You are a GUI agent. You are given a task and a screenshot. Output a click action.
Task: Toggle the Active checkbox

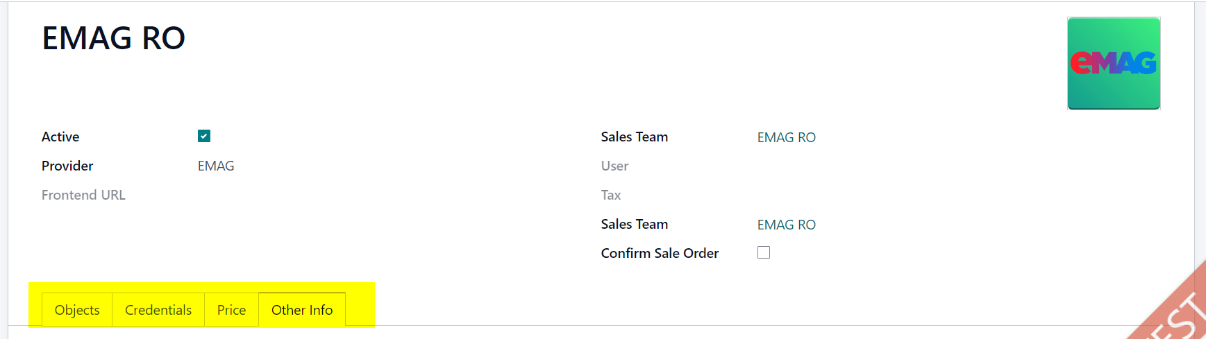pos(204,136)
